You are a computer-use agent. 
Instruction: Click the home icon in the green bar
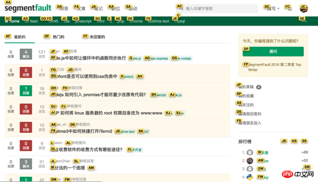click(x=6, y=21)
